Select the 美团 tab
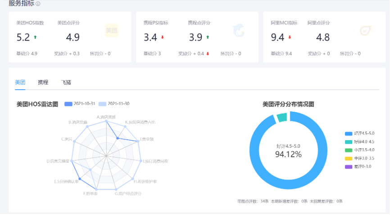Image resolution: width=390 pixels, height=215 pixels. [20, 82]
